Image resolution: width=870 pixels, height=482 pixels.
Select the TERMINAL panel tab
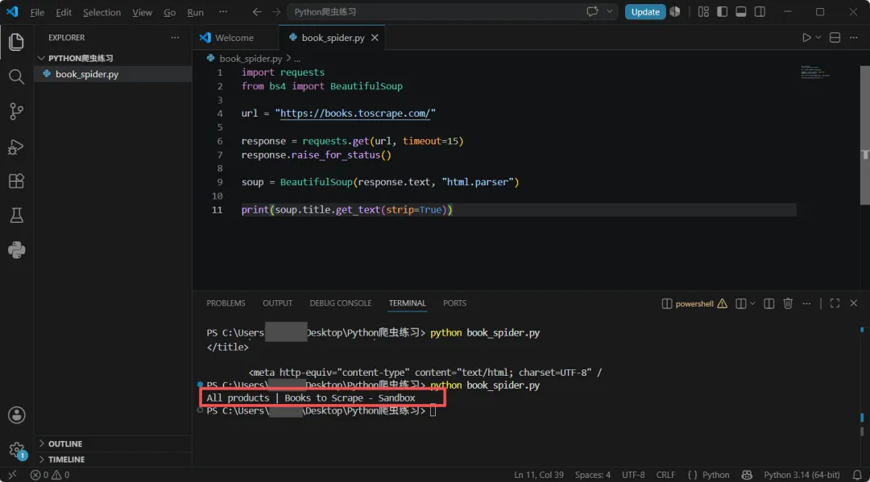point(408,303)
